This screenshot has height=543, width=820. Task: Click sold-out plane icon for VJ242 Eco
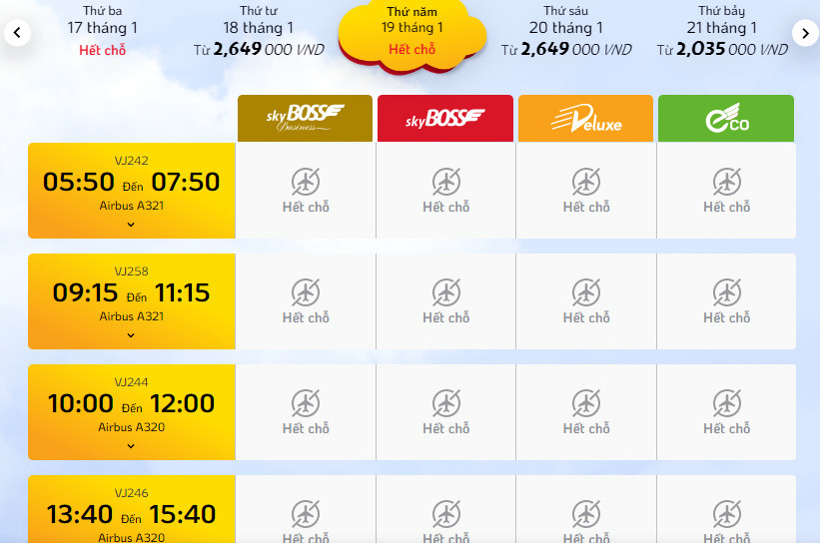[x=726, y=182]
